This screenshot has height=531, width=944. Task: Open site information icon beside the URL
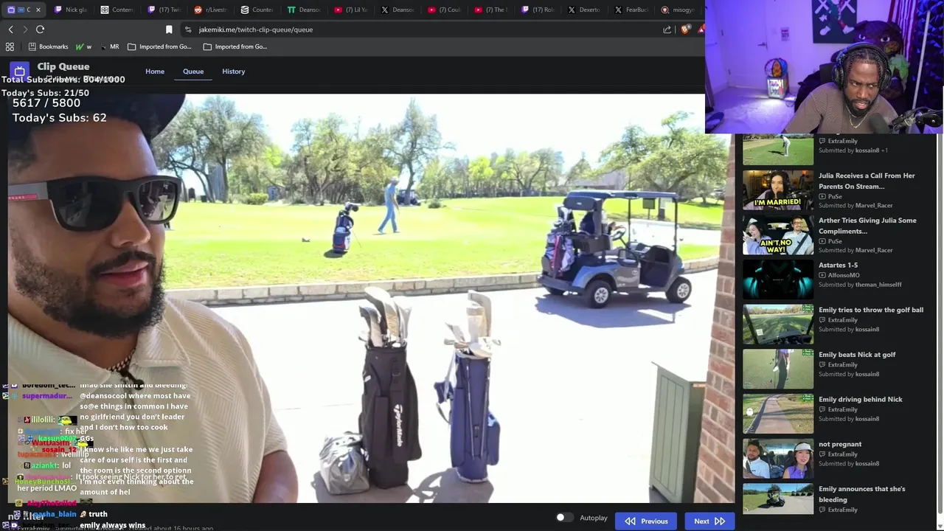188,29
